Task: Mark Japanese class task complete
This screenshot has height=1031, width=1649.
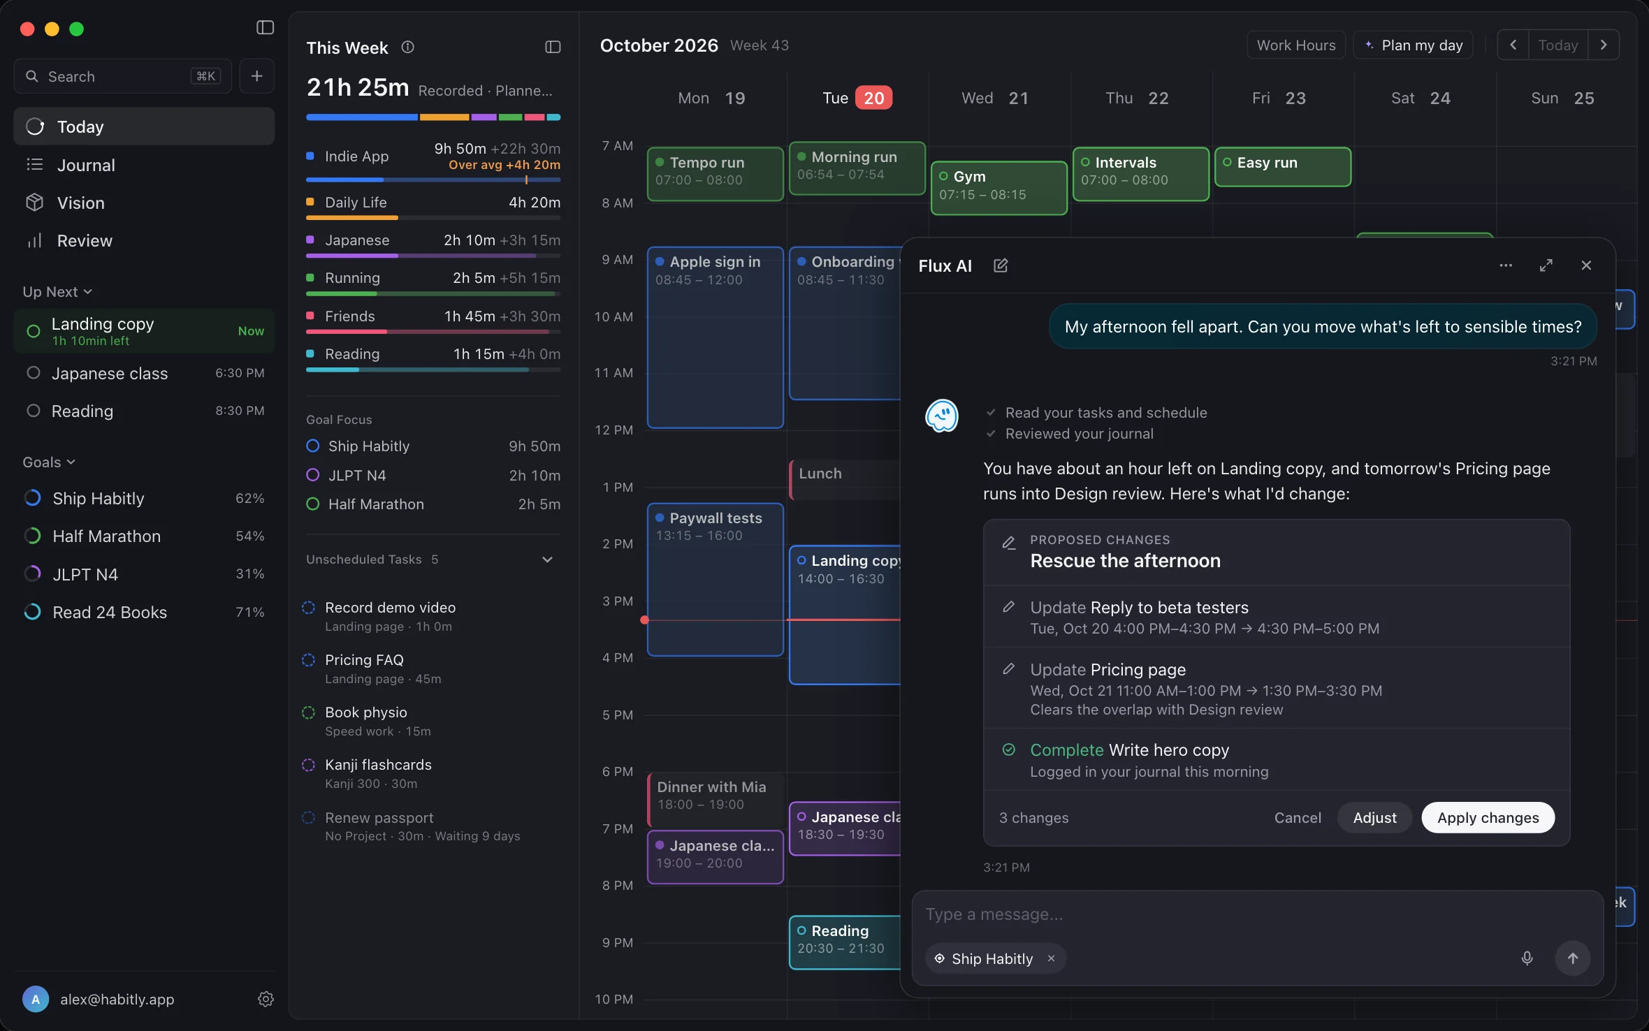Action: pyautogui.click(x=33, y=373)
